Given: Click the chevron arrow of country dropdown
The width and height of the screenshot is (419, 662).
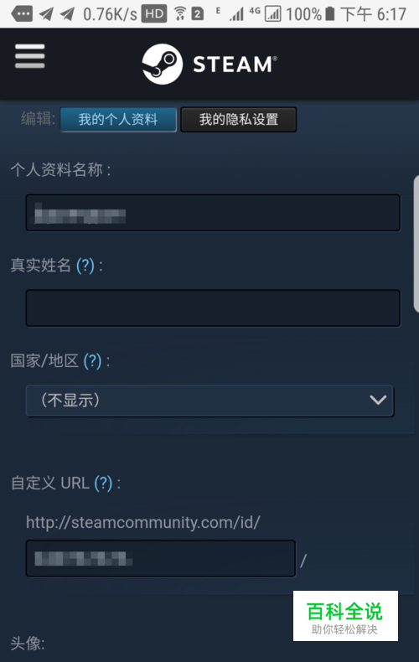Looking at the screenshot, I should 378,400.
